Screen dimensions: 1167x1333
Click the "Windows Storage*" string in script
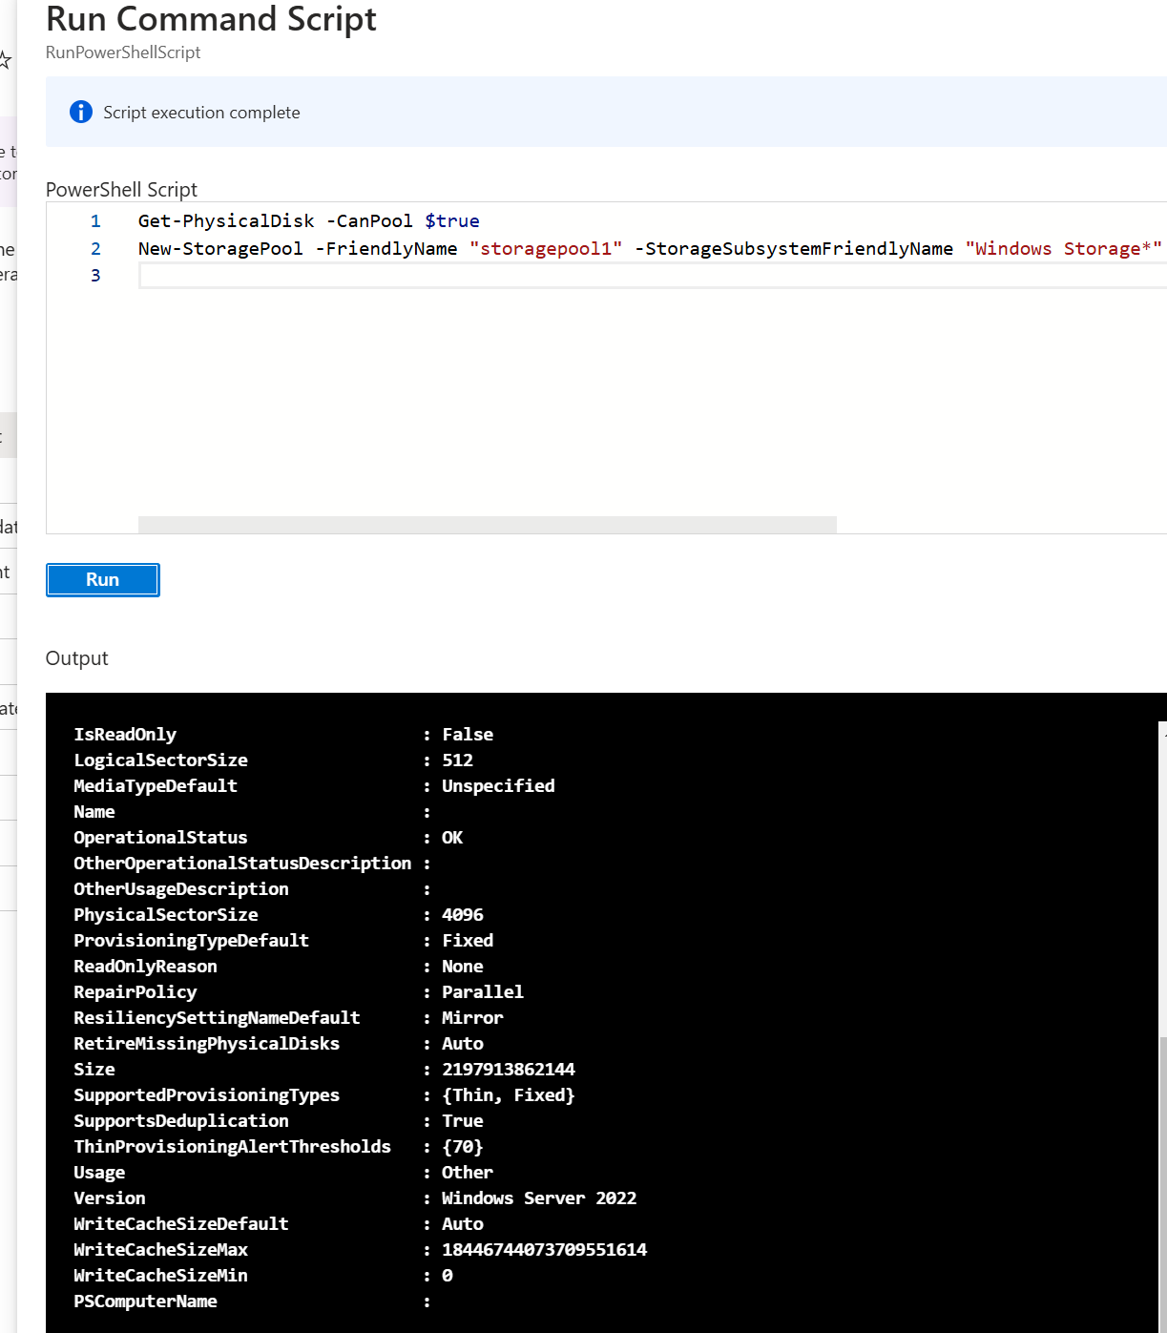coord(1063,249)
